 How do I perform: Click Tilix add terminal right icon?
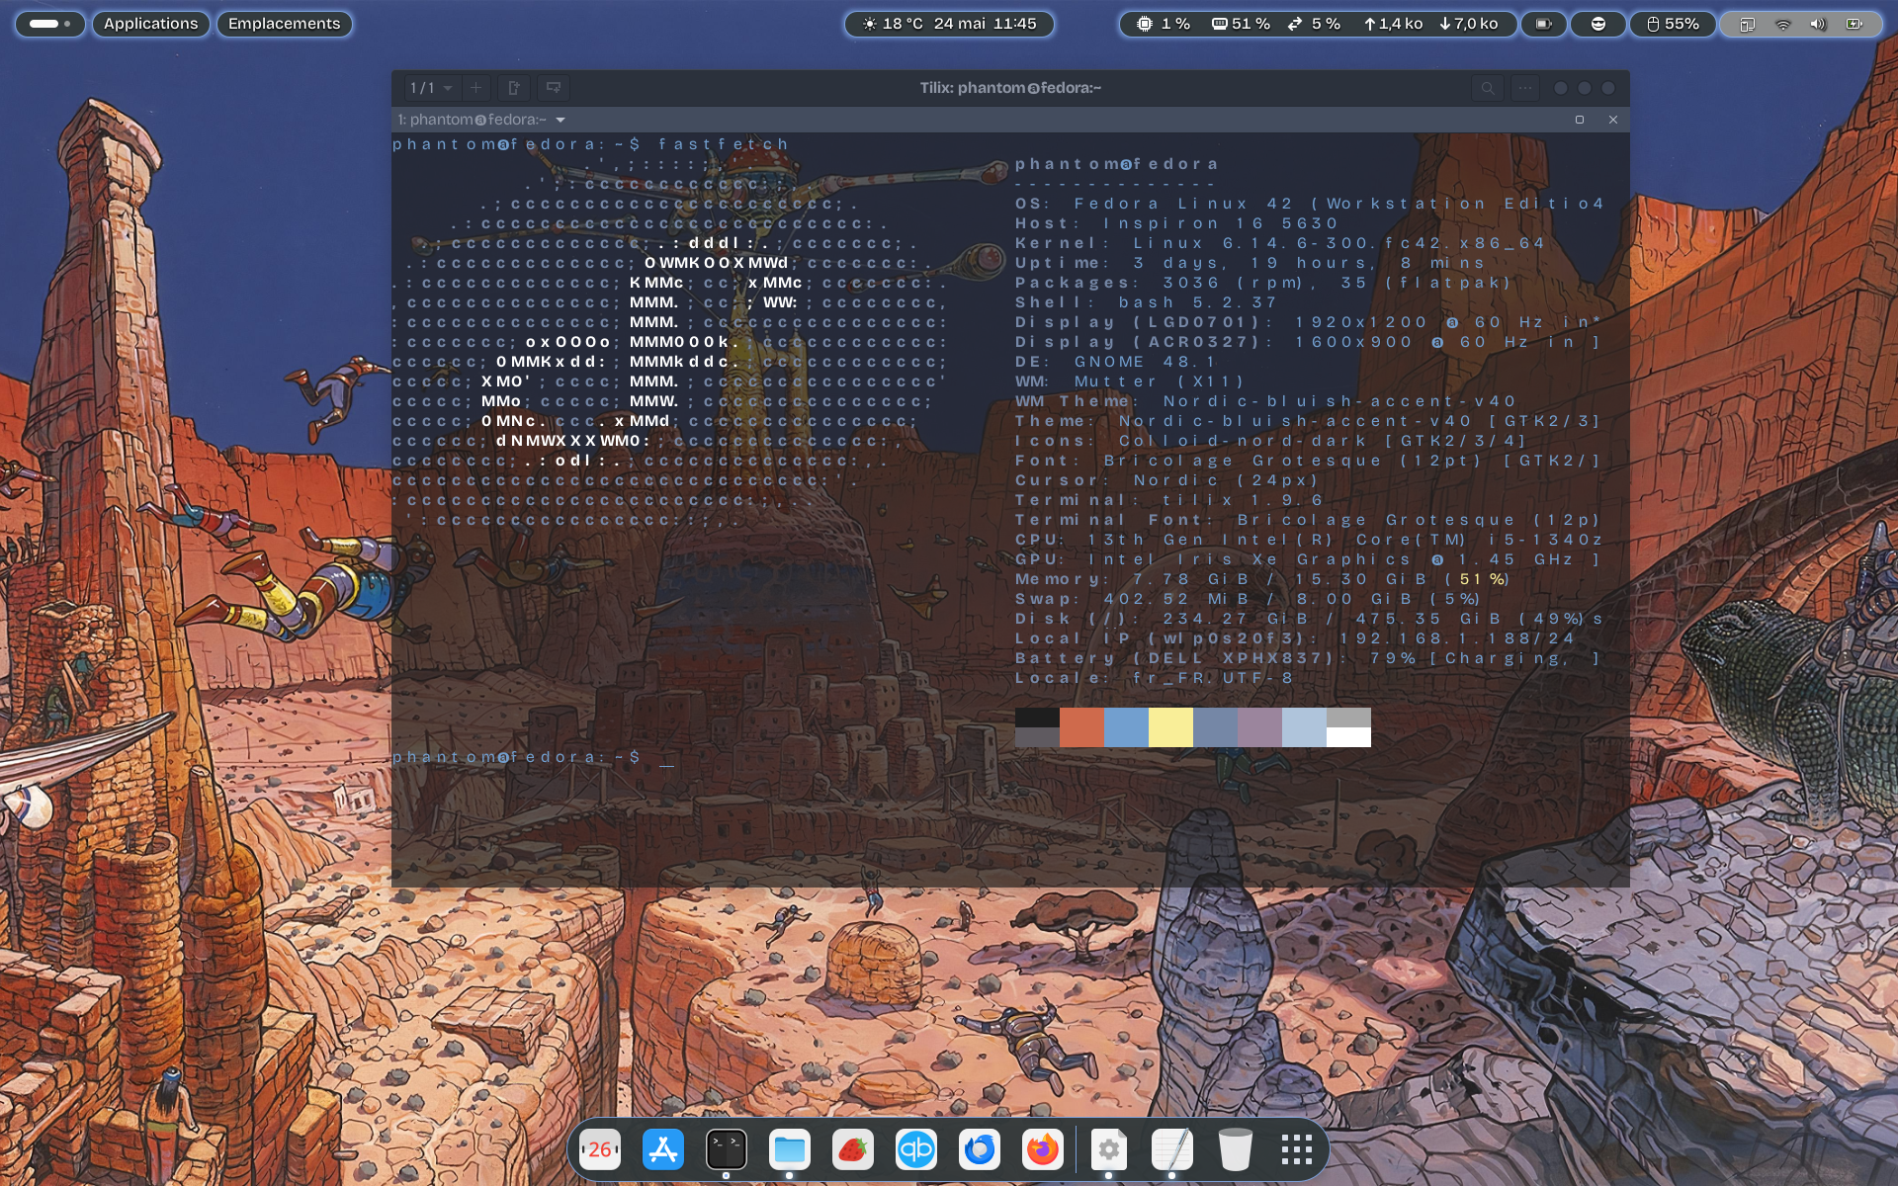click(514, 88)
